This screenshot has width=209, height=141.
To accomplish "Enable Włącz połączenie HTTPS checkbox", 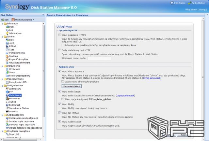I will (60, 35).
